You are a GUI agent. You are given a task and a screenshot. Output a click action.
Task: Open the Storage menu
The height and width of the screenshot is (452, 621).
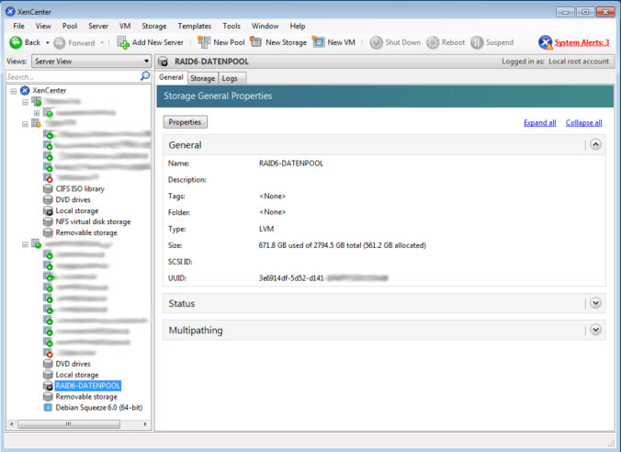coord(154,26)
